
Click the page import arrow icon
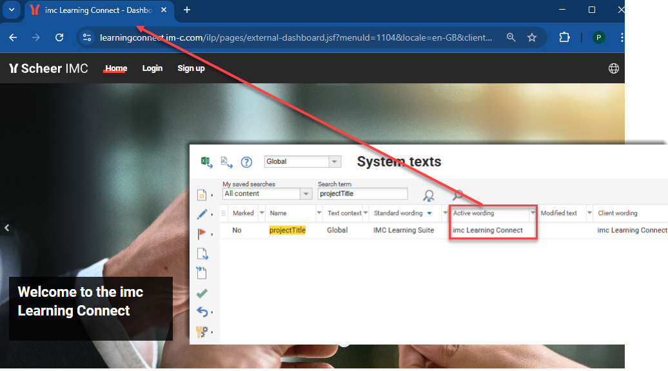pos(202,273)
